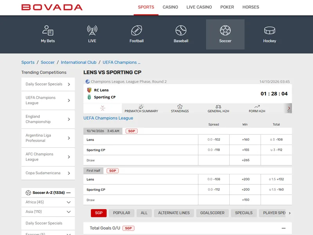Image resolution: width=313 pixels, height=235 pixels.
Task: Select the Soccer ball icon
Action: (x=225, y=30)
